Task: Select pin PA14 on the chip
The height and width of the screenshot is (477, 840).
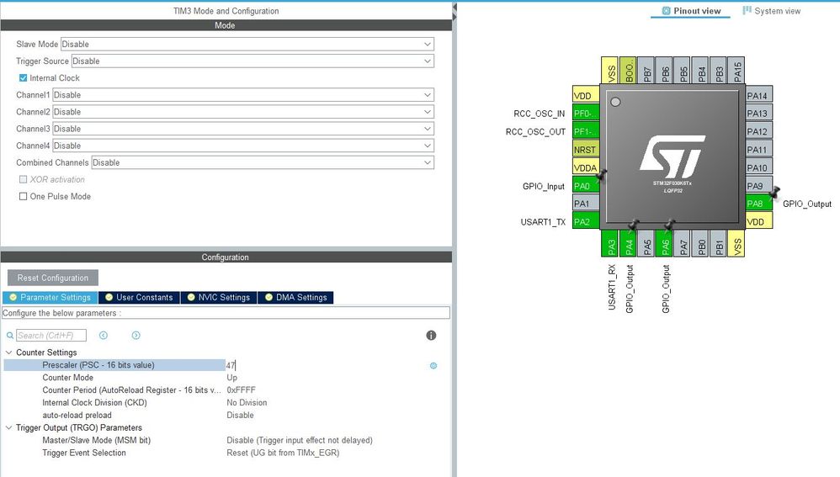Action: pyautogui.click(x=758, y=96)
